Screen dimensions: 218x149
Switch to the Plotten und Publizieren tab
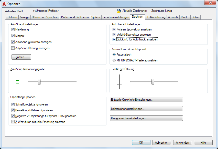pos(75,17)
